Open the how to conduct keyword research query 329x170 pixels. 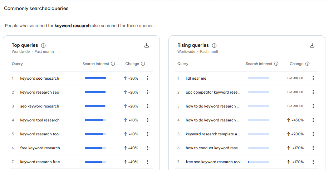[x=213, y=148]
